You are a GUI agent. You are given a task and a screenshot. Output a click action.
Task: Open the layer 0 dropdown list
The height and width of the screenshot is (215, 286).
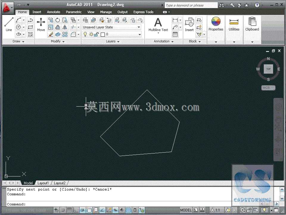[139, 34]
